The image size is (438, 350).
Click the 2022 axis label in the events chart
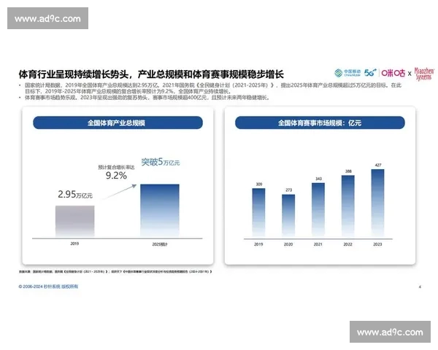pos(347,244)
